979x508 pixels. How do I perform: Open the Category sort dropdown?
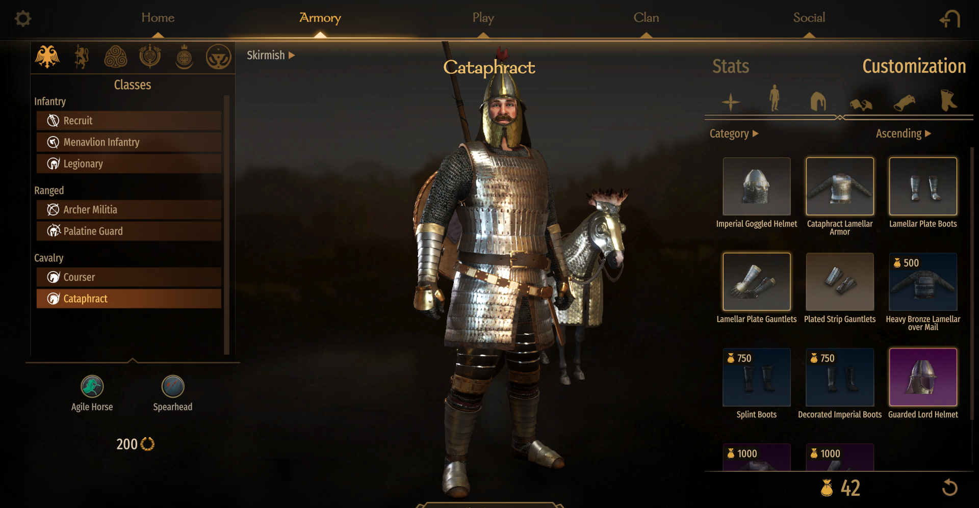tap(734, 133)
